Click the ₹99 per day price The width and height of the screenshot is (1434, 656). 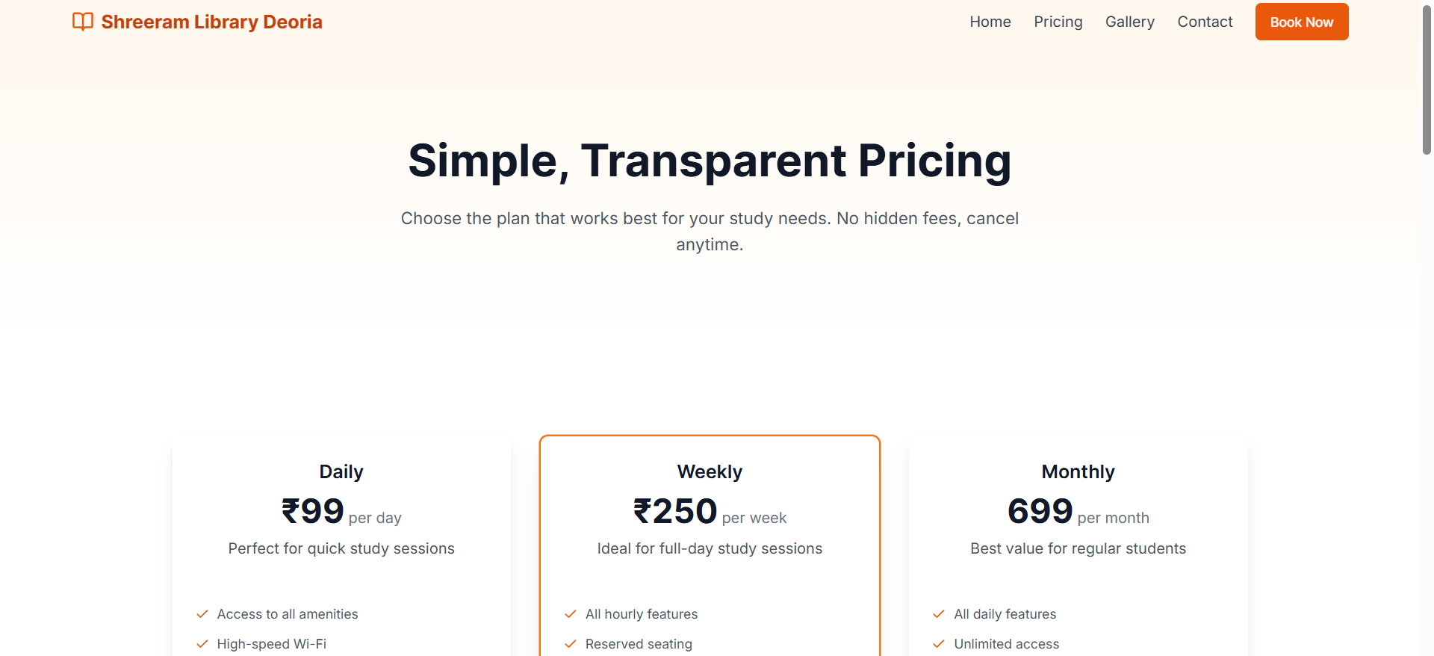[341, 512]
